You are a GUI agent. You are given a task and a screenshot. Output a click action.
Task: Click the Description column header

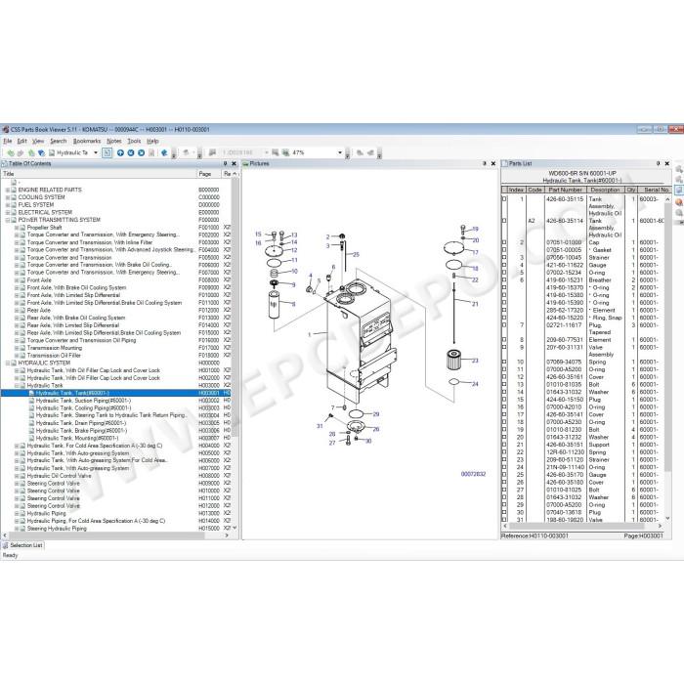605,190
